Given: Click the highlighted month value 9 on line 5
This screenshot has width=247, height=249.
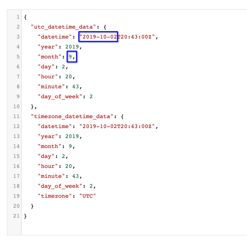Looking at the screenshot, I should [70, 57].
